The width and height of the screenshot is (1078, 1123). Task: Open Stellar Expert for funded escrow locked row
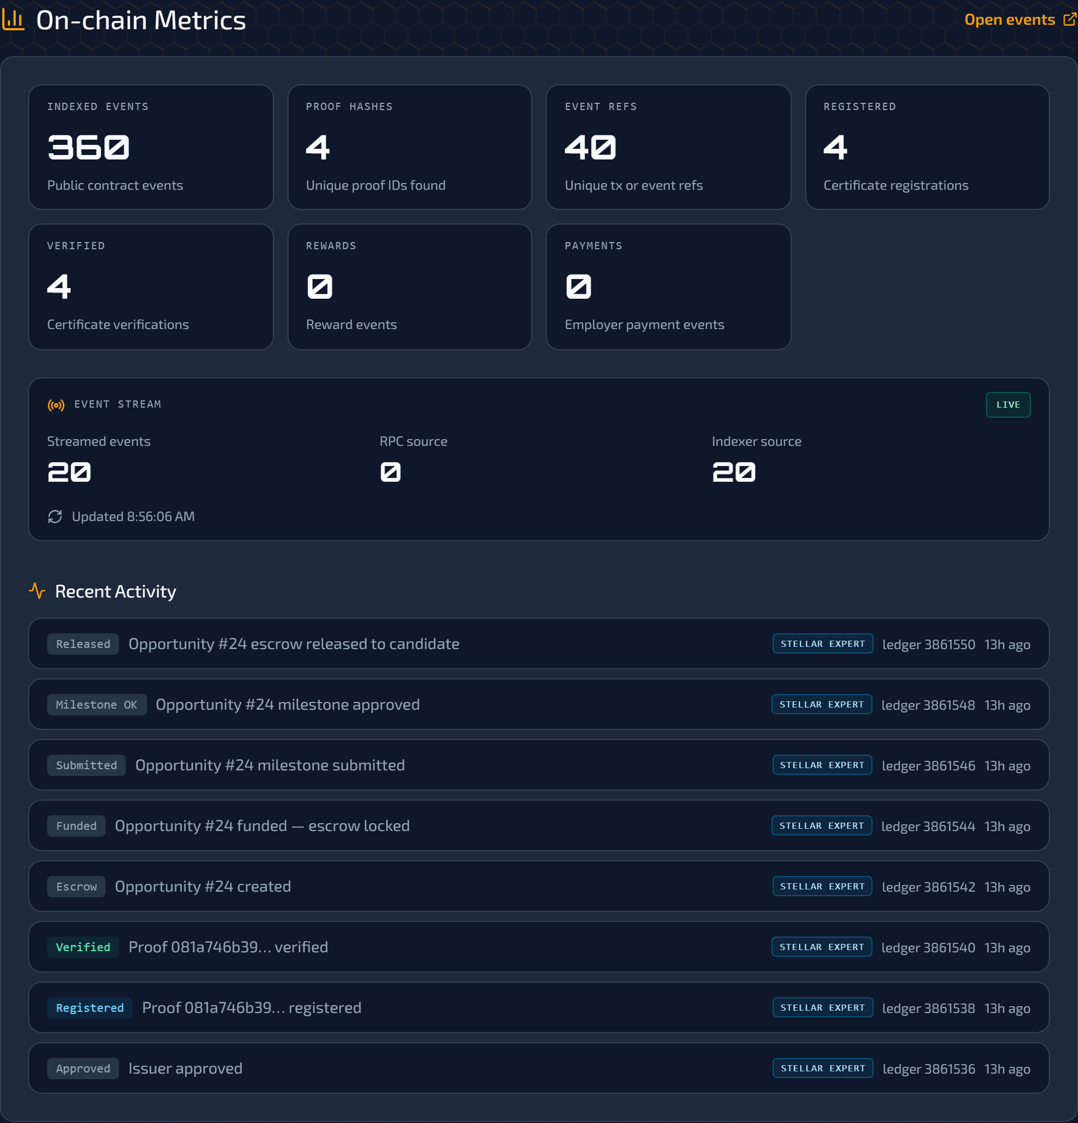tap(821, 825)
